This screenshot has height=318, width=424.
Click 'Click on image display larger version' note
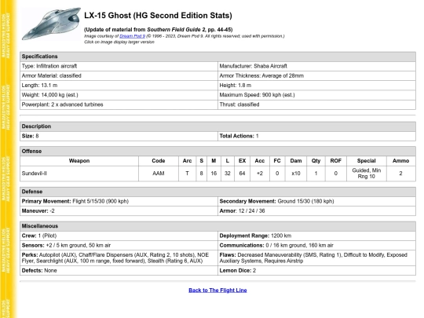coord(119,42)
